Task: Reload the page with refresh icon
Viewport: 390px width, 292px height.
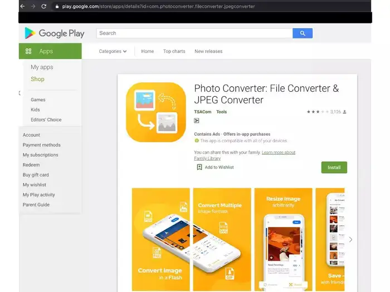Action: [x=44, y=6]
